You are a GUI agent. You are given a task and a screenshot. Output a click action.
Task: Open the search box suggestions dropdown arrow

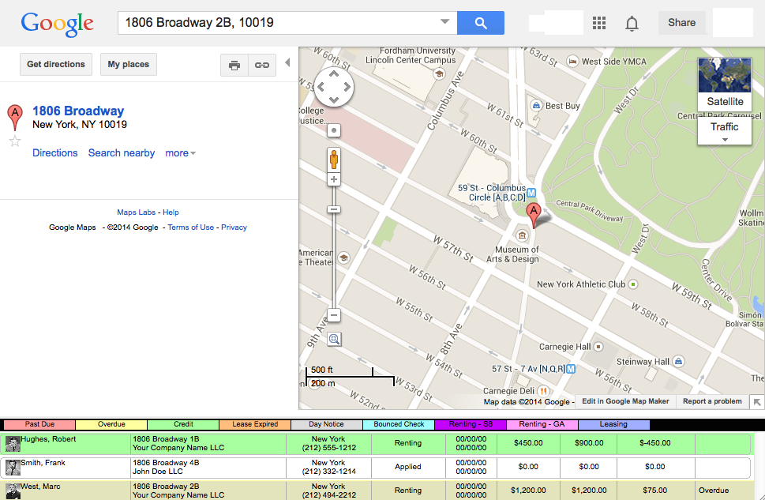tap(444, 21)
